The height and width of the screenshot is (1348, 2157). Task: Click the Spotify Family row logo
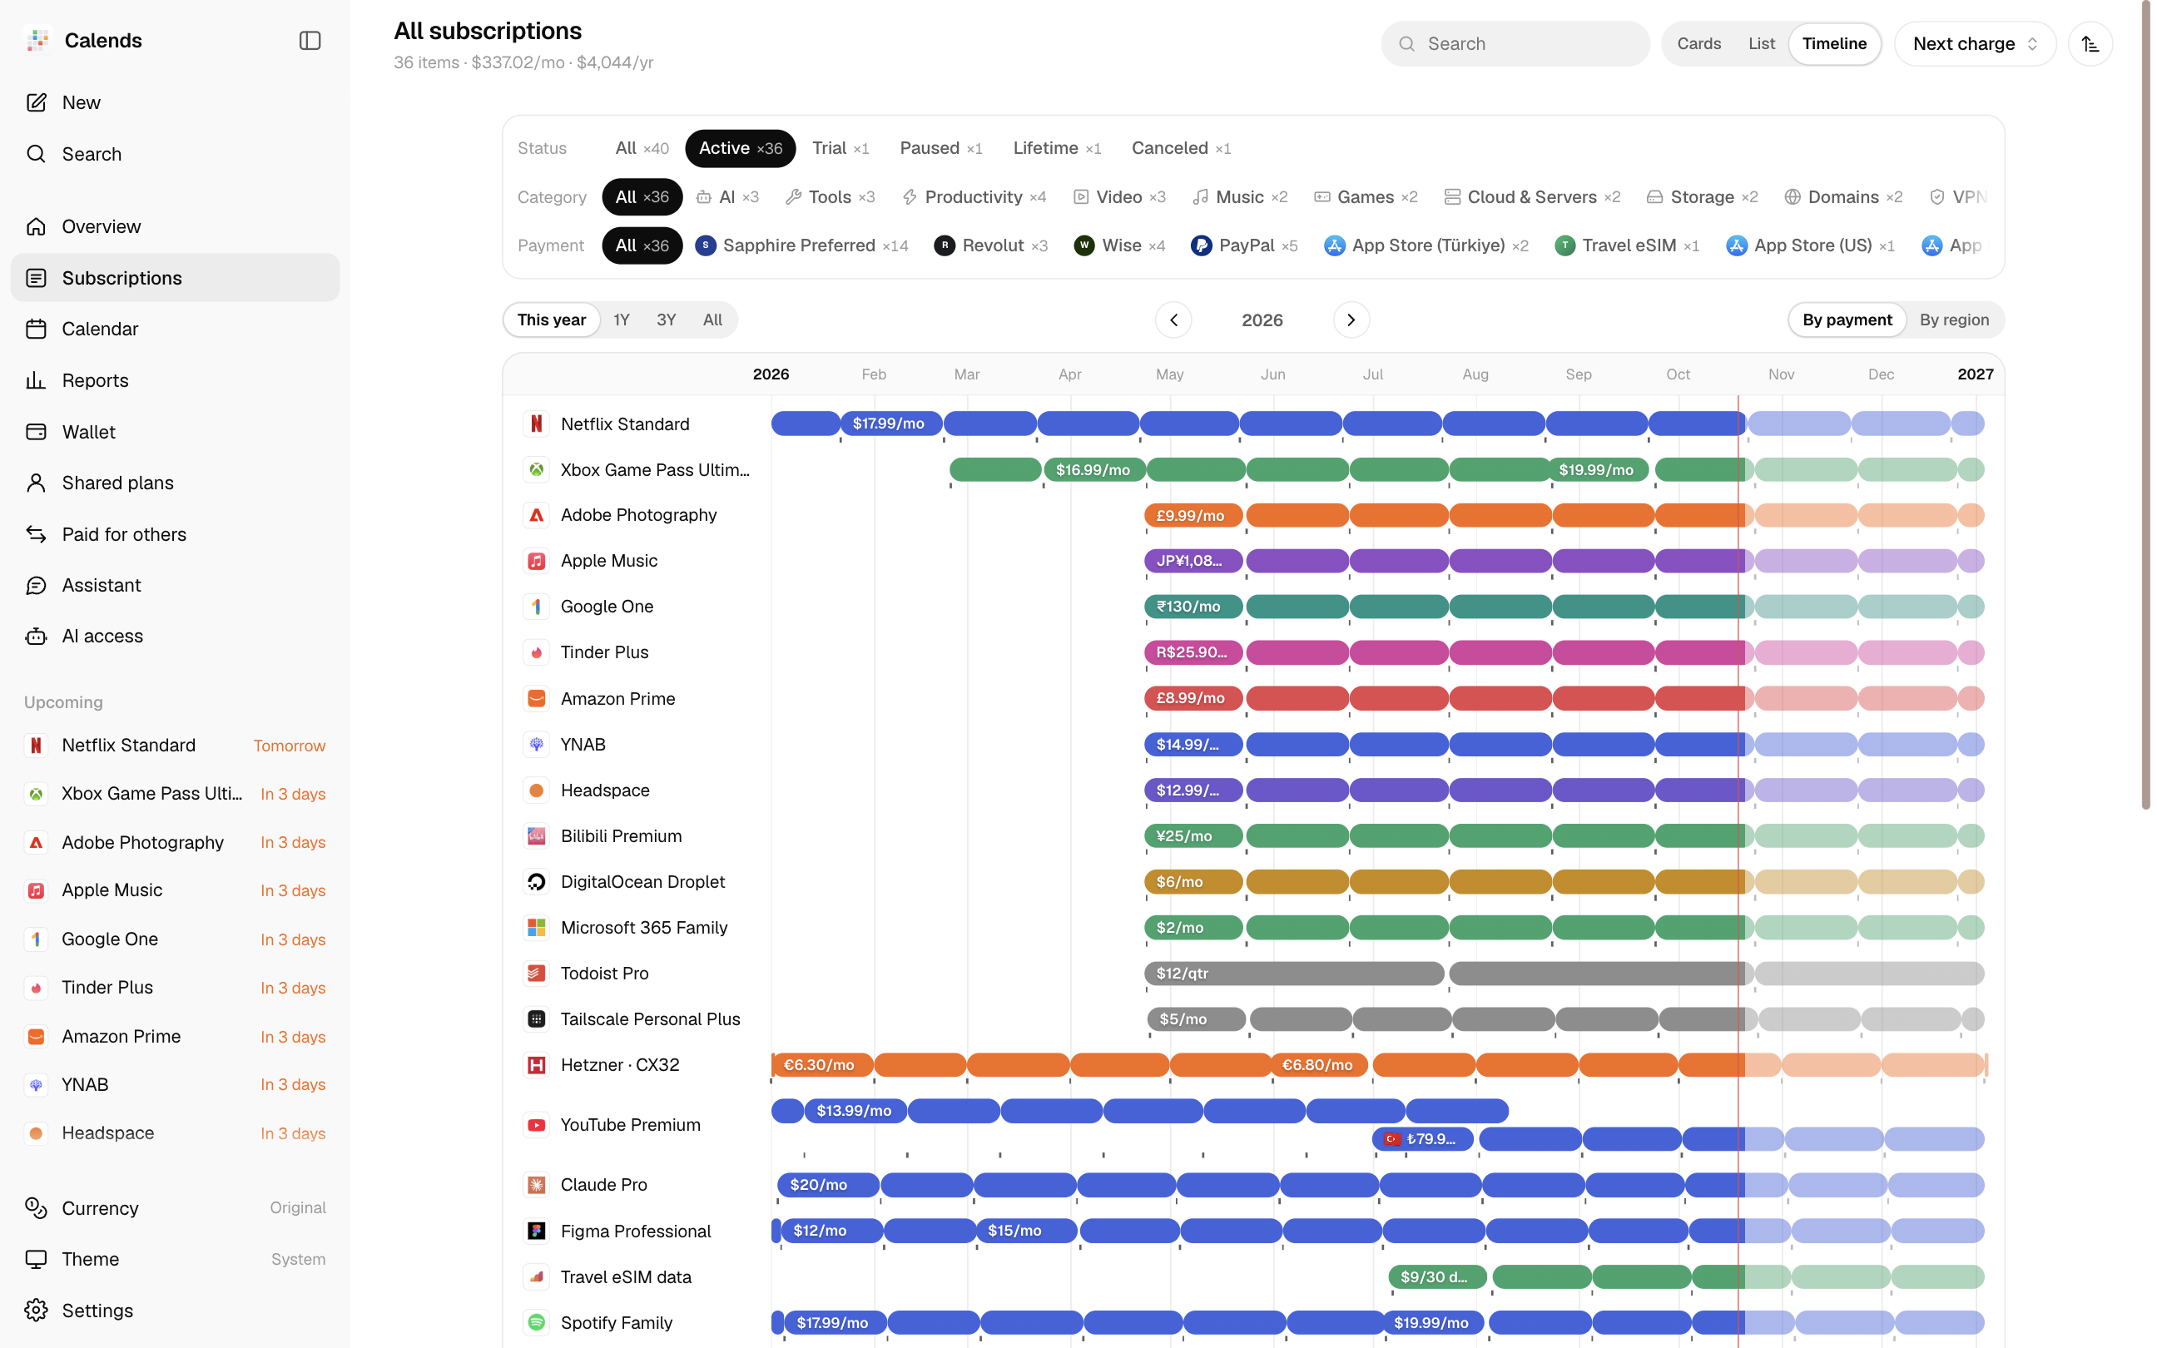pyautogui.click(x=537, y=1322)
